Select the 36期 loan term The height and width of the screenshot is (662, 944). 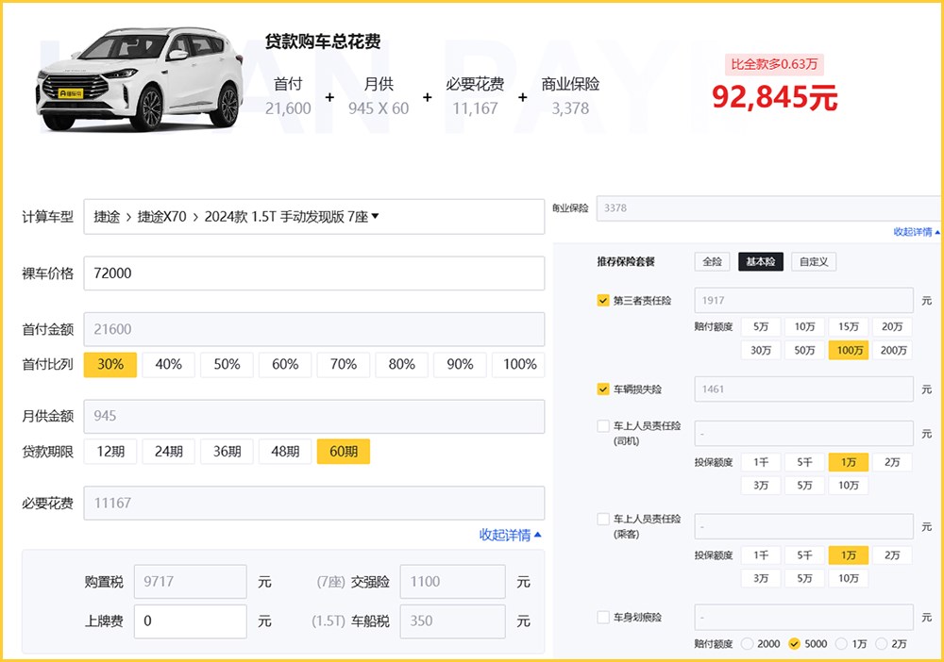[228, 452]
